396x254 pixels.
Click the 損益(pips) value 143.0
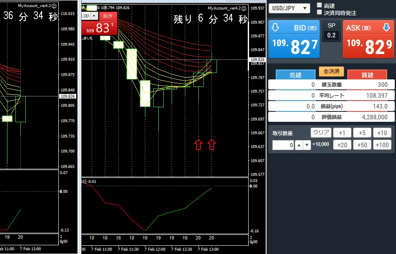[x=380, y=106]
